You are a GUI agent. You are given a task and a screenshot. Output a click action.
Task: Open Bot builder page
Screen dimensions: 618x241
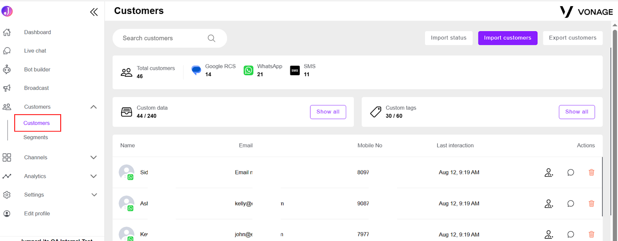[x=37, y=69]
